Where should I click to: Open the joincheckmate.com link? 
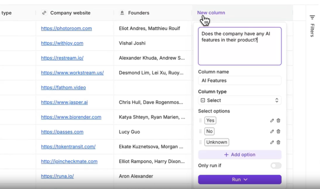[69, 161]
